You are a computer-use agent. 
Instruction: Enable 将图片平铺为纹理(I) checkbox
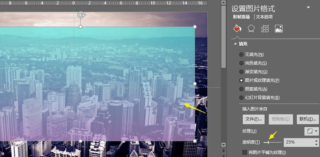244,152
